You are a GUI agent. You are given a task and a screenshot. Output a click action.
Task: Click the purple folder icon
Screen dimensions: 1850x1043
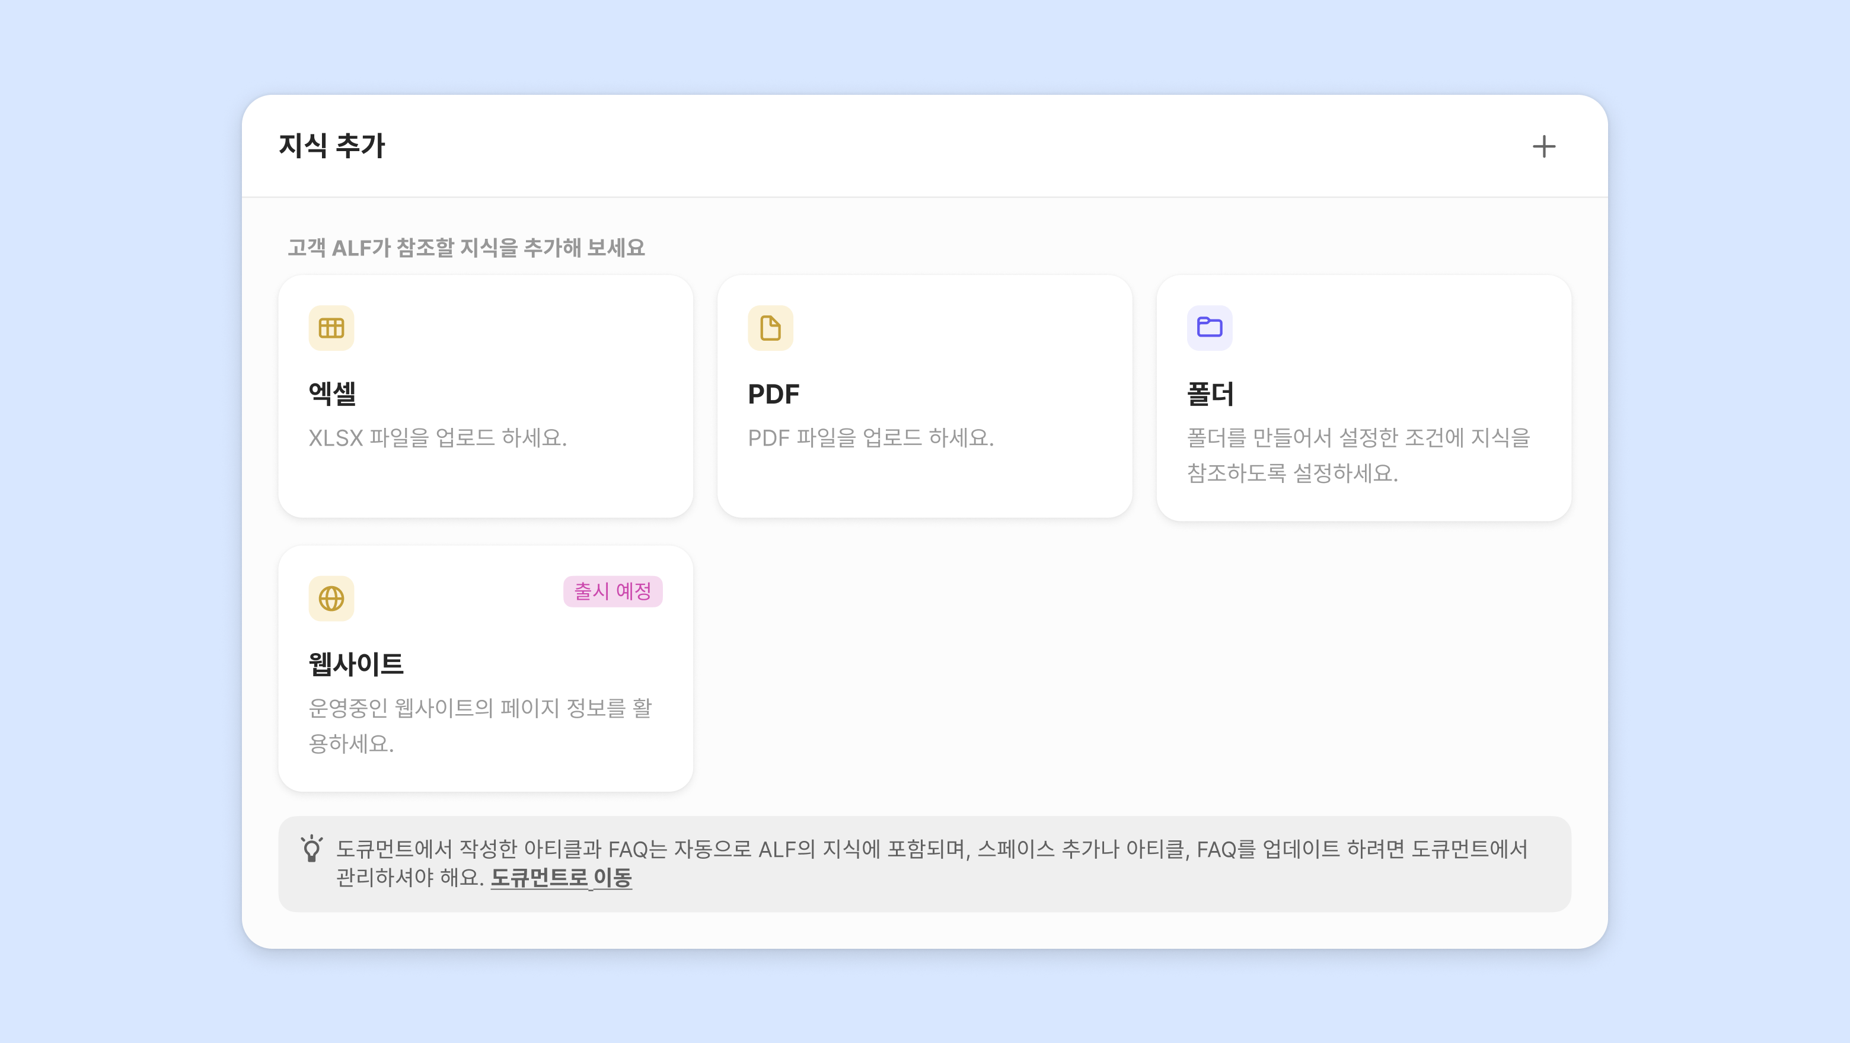pos(1210,327)
